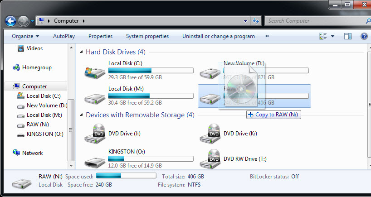371x197 pixels.
Task: Click Devices with Removable Storage (4) heading
Action: pyautogui.click(x=140, y=115)
